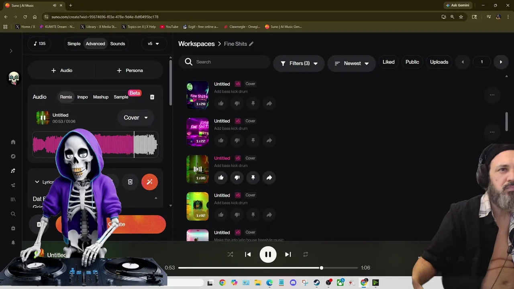Pin the 1:20 Untitled track

coord(253,103)
